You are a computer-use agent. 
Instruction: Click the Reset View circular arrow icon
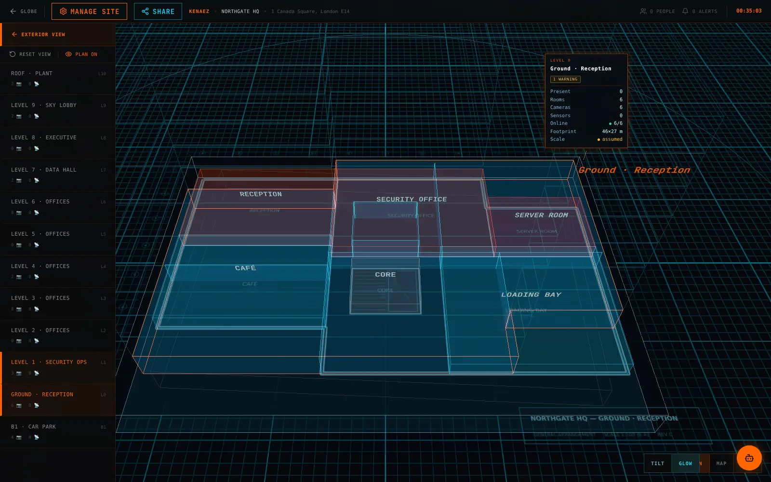(13, 54)
